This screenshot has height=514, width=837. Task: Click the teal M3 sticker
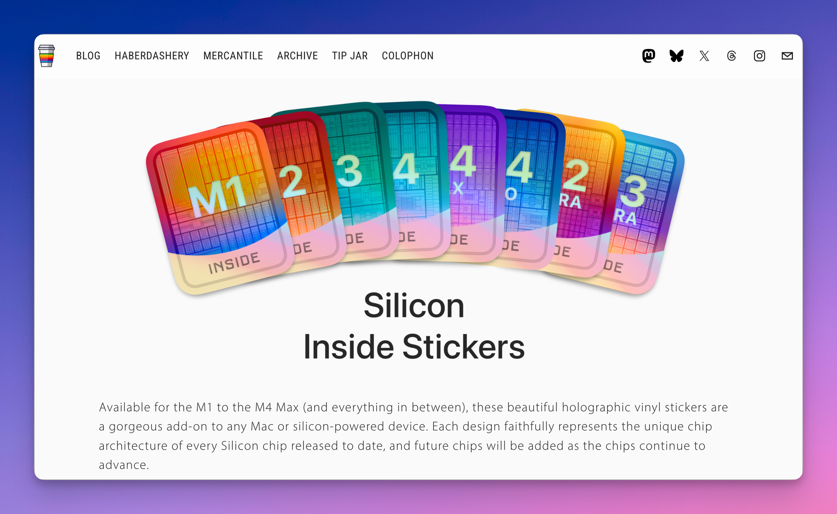tap(360, 176)
